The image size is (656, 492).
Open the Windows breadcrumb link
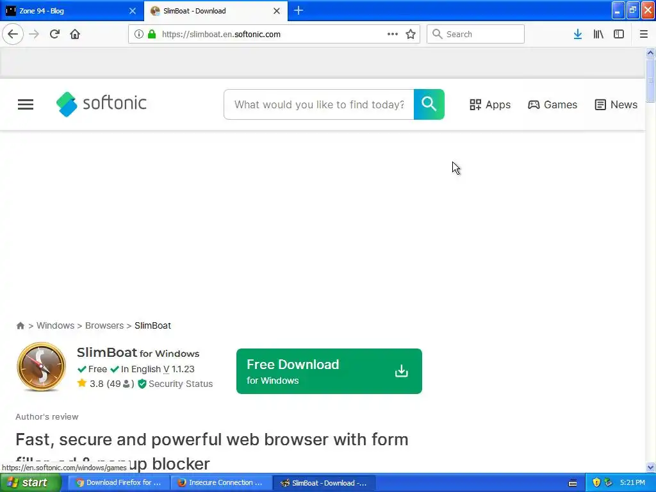point(55,325)
